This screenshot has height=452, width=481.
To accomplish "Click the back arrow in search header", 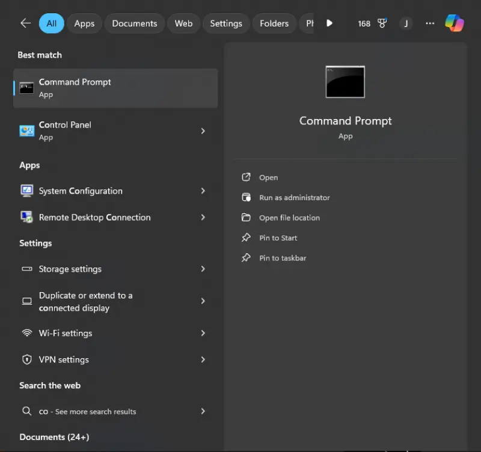I will pyautogui.click(x=25, y=23).
